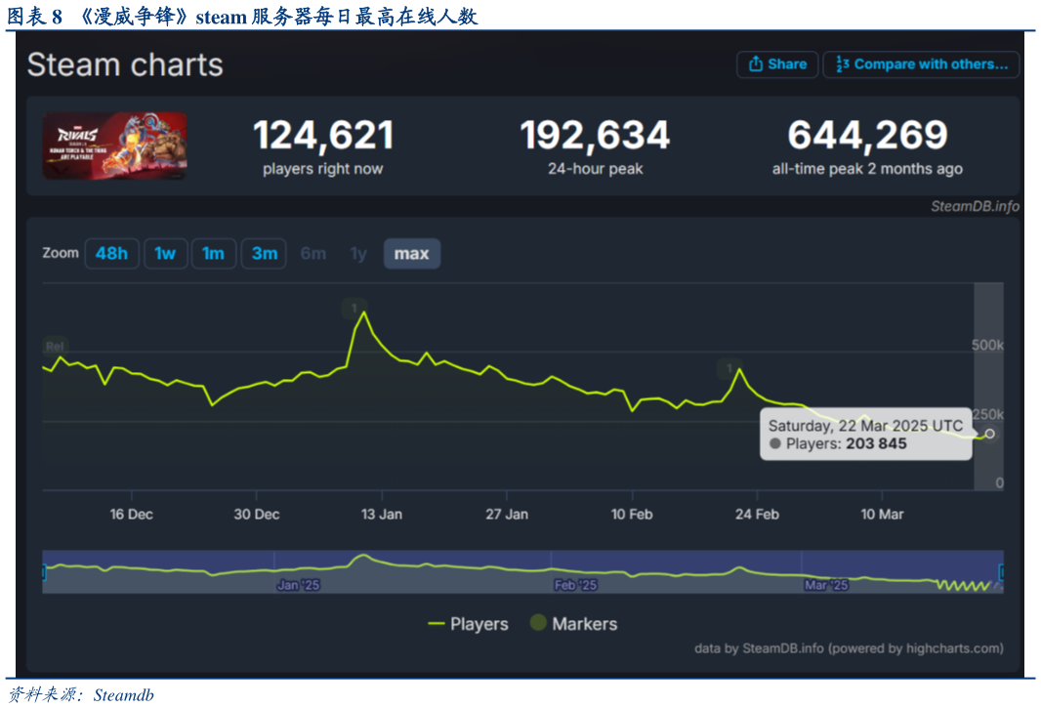The width and height of the screenshot is (1041, 708).
Task: Select the 1y zoom option
Action: pos(358,254)
